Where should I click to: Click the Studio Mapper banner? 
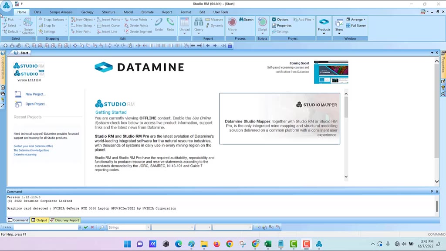pyautogui.click(x=280, y=119)
